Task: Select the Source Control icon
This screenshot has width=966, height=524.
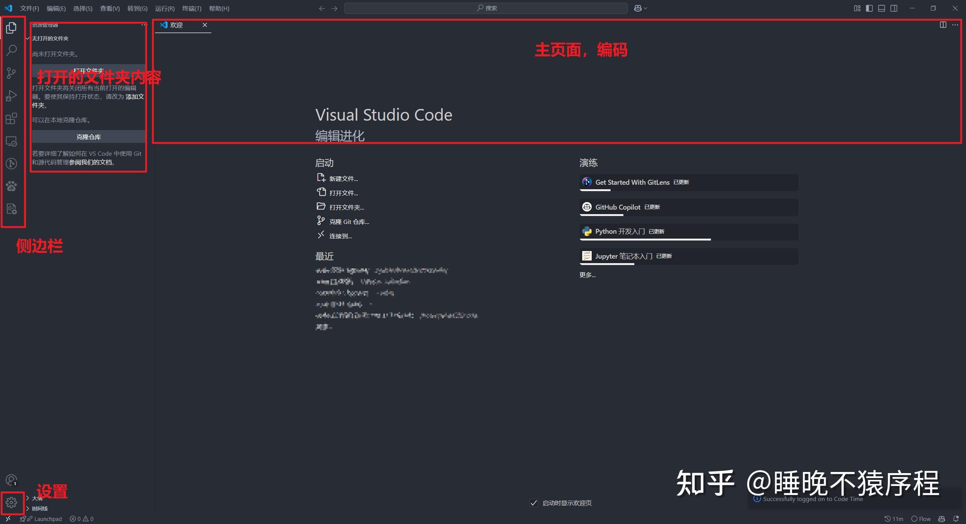Action: [11, 73]
